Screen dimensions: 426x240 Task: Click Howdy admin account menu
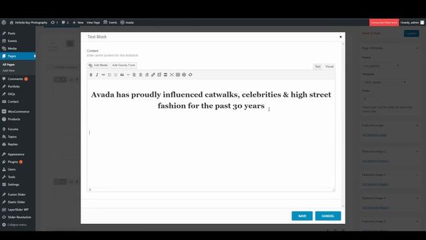pyautogui.click(x=412, y=23)
